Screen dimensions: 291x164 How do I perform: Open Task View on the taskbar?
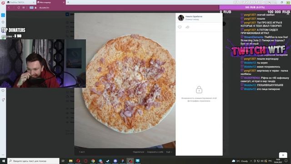click(x=63, y=161)
